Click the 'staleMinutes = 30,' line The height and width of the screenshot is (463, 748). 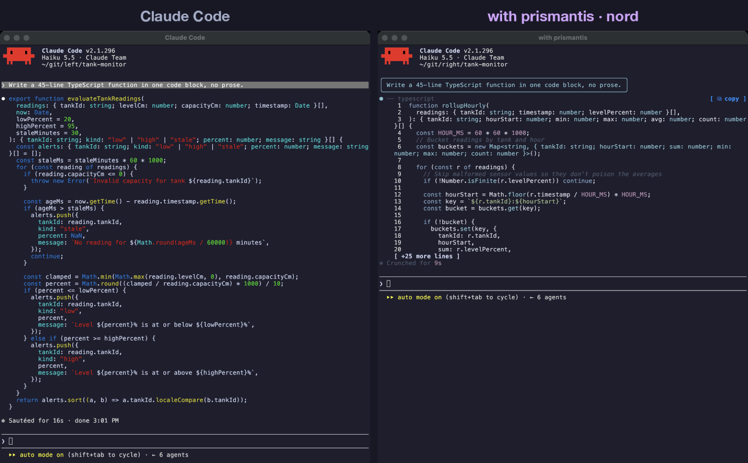[49, 133]
